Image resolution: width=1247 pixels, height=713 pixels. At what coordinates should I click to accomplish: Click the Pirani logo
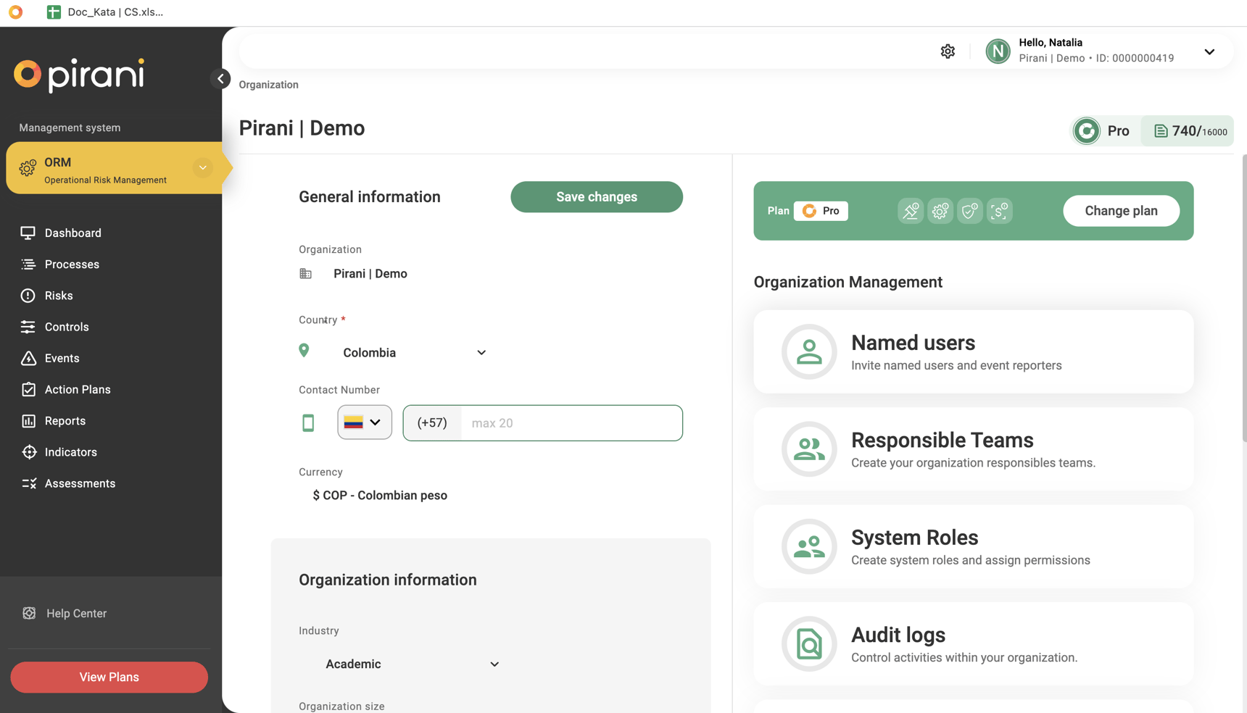[x=80, y=75]
